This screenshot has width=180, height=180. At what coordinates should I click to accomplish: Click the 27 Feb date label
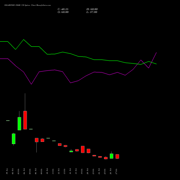116,171
